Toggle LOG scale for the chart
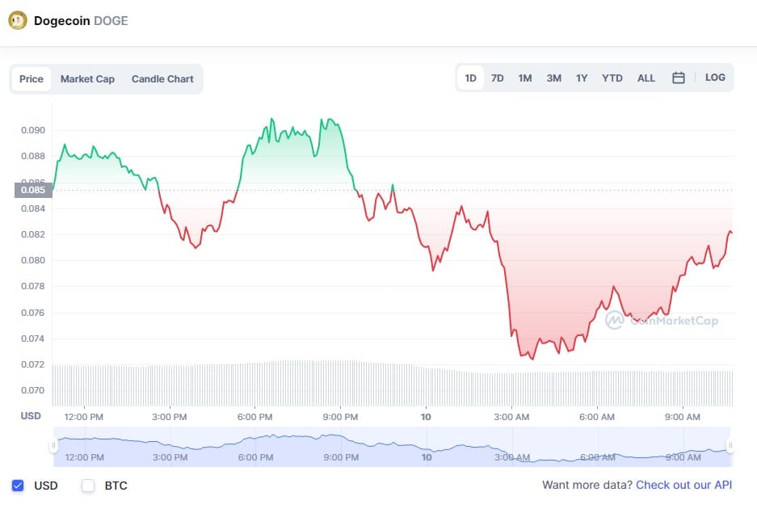 715,78
